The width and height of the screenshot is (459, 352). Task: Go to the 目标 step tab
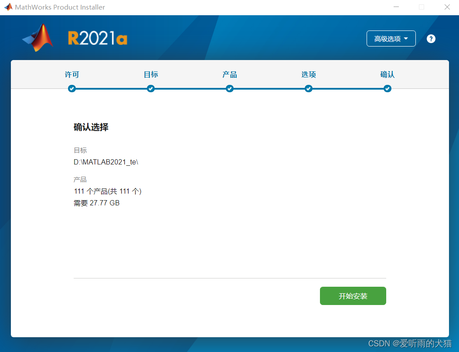click(x=151, y=74)
